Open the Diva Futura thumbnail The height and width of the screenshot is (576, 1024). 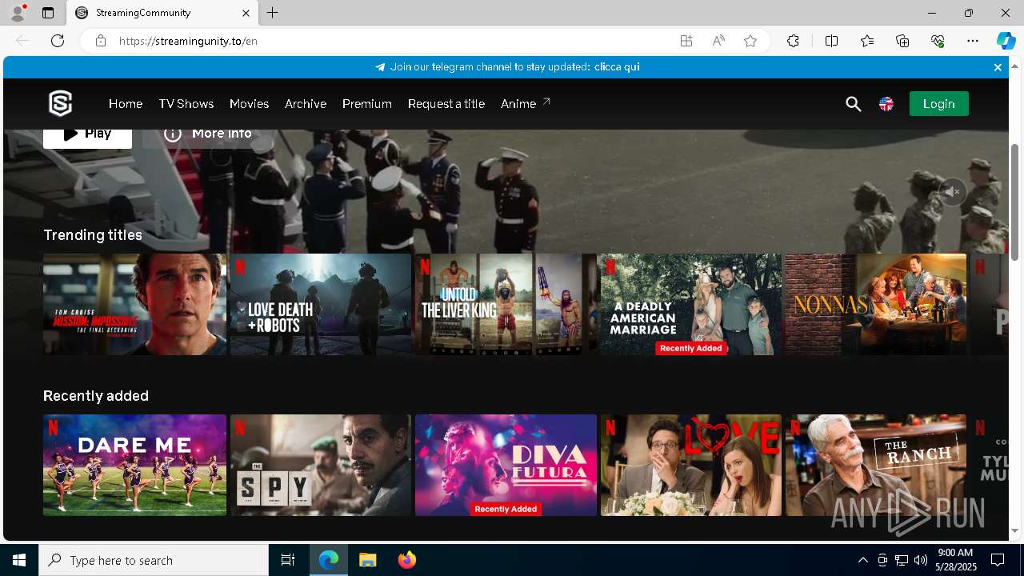click(x=506, y=465)
